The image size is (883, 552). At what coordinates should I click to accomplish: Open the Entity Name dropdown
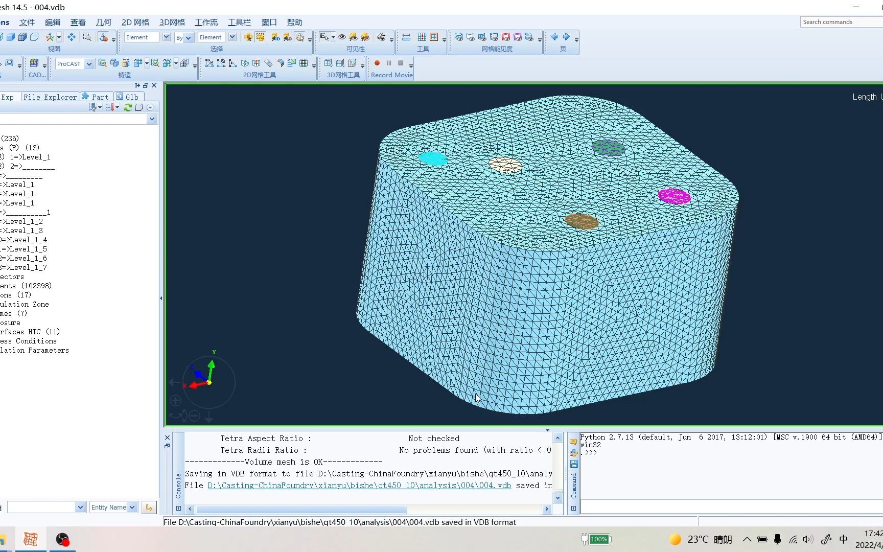132,507
